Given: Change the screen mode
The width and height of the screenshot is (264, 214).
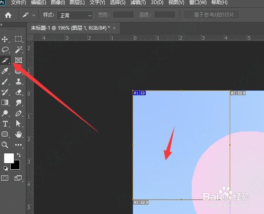Looking at the screenshot, I should click(x=18, y=178).
